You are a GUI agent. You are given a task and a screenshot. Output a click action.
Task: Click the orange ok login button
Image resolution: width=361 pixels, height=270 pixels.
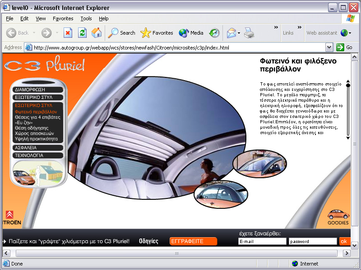(344, 241)
